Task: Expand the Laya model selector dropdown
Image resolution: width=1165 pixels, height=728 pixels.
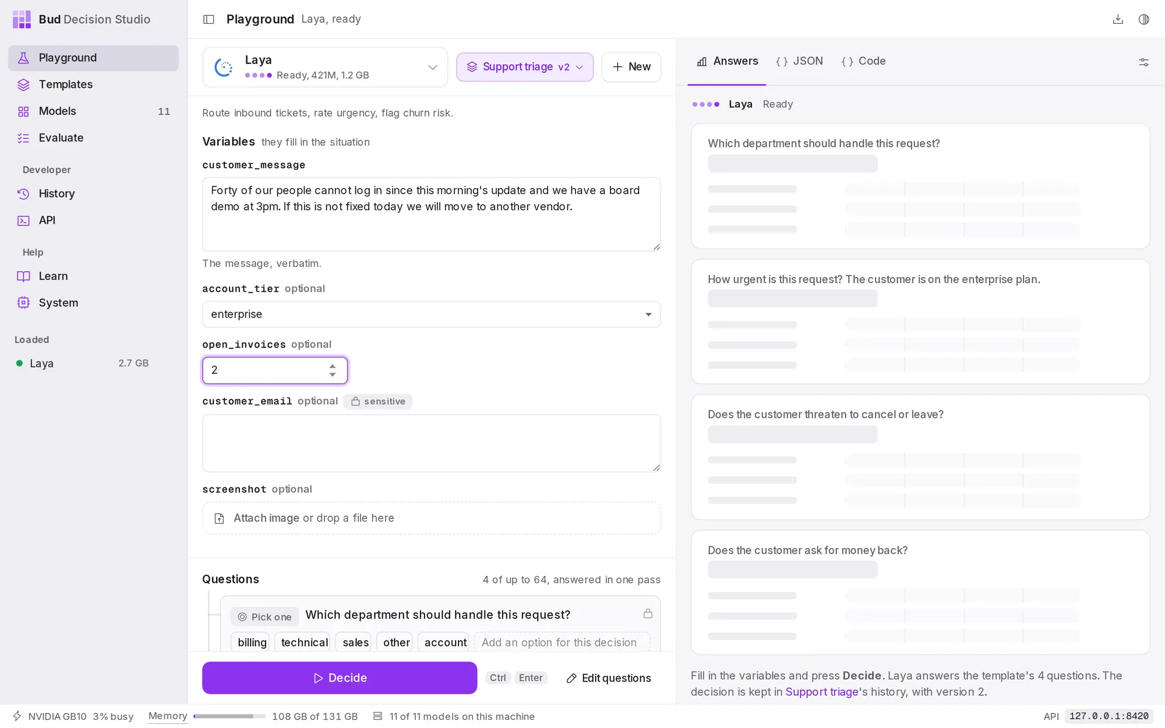Action: pos(325,67)
